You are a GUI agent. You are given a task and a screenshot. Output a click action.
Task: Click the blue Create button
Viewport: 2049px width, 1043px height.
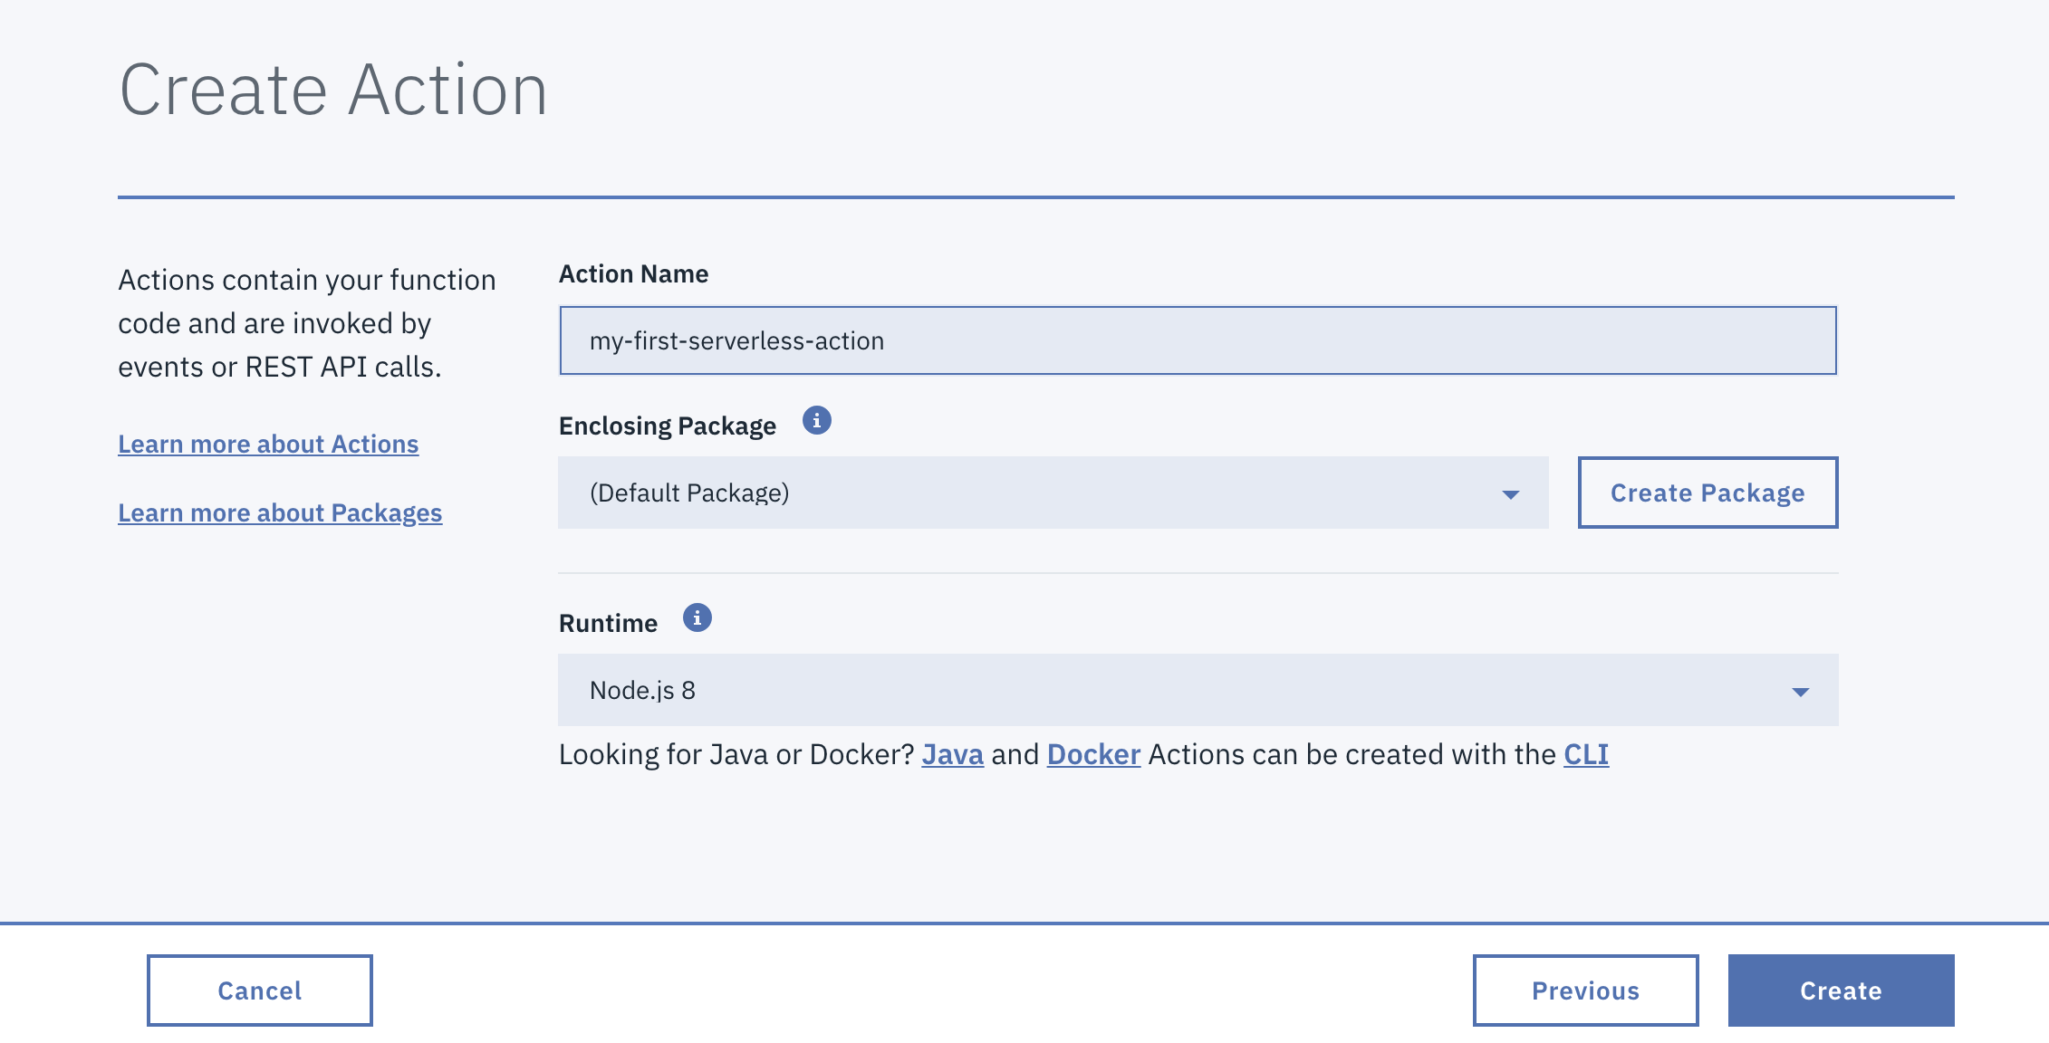(1841, 990)
